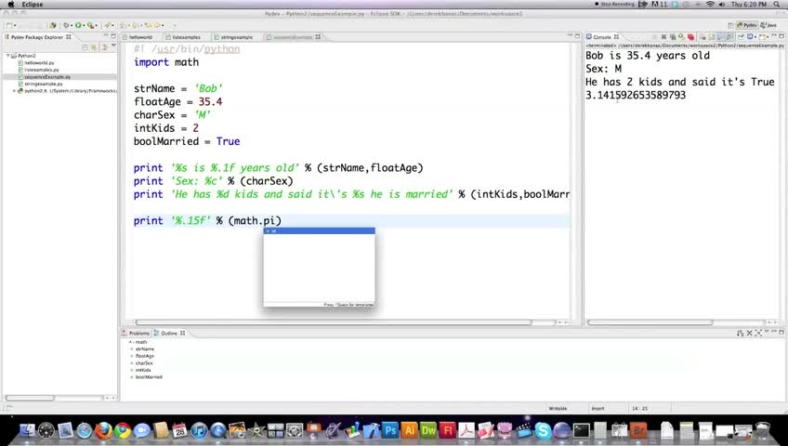Click the editor horizontal scrollbar
Screen dimensions: 788x446
coord(334,322)
